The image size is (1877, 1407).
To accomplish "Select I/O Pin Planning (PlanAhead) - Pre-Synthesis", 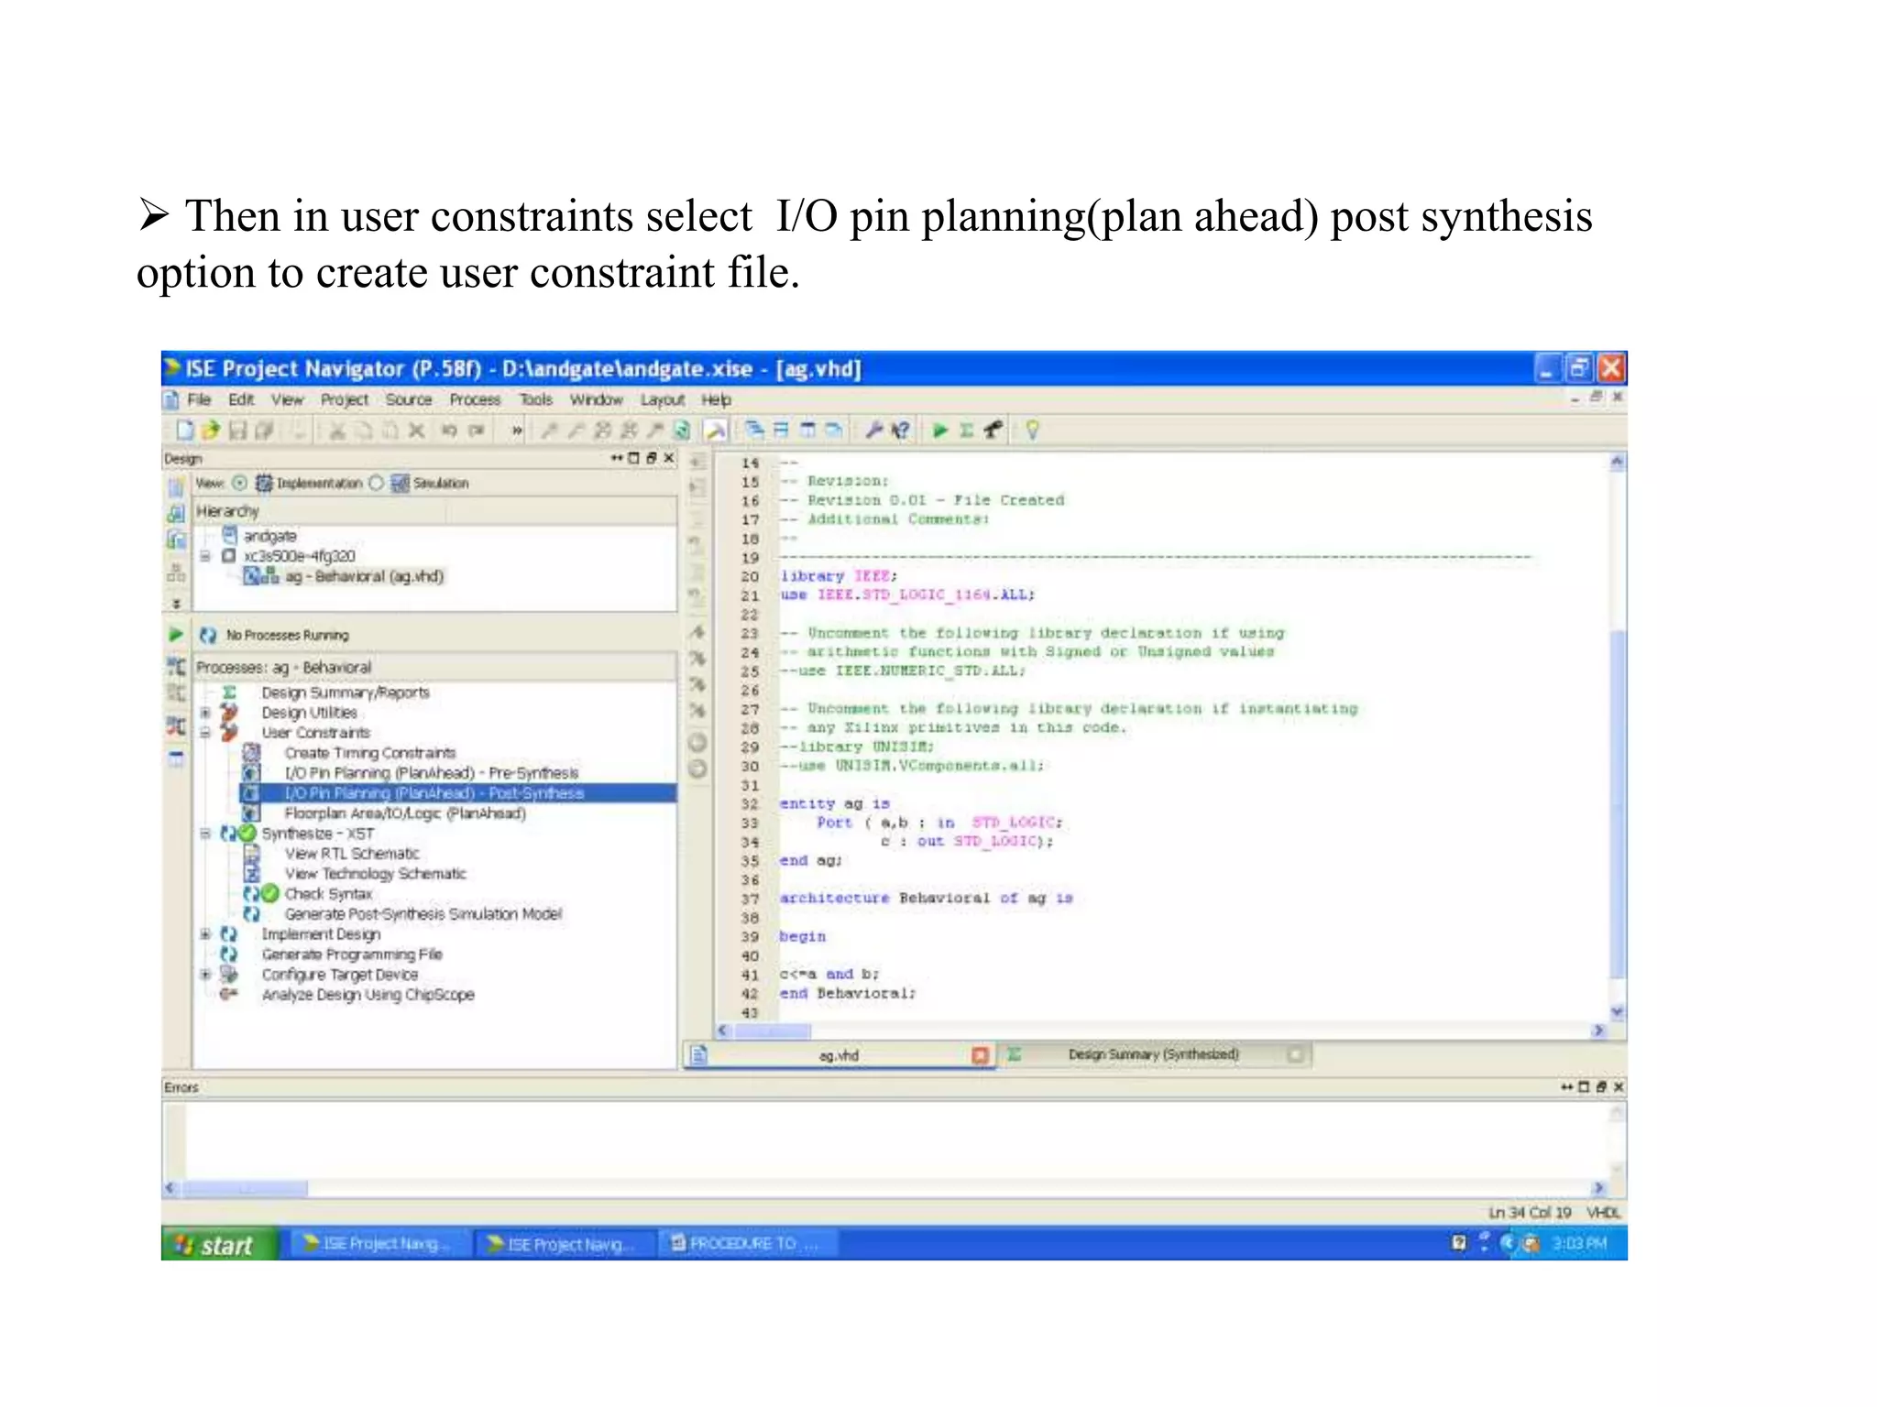I will click(x=431, y=773).
